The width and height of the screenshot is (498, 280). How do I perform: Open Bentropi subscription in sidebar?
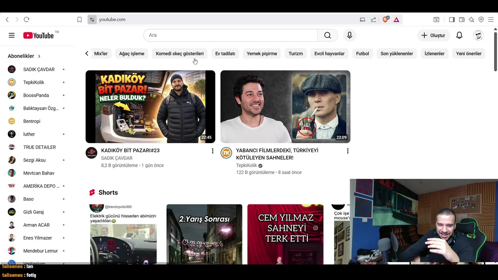(x=37, y=121)
